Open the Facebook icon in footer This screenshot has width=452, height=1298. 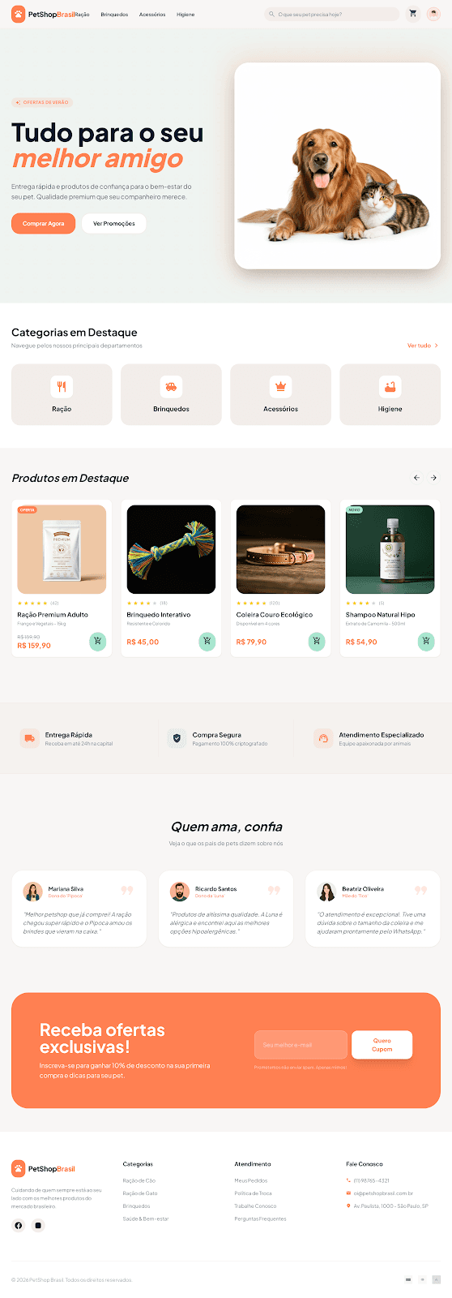[19, 1225]
